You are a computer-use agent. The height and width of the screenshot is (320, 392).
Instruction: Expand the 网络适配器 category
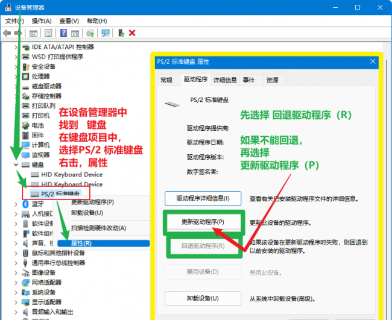click(16, 283)
